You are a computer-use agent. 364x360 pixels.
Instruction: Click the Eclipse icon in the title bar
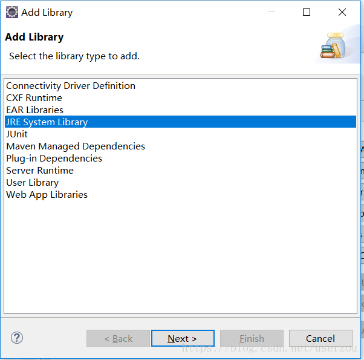[x=12, y=12]
